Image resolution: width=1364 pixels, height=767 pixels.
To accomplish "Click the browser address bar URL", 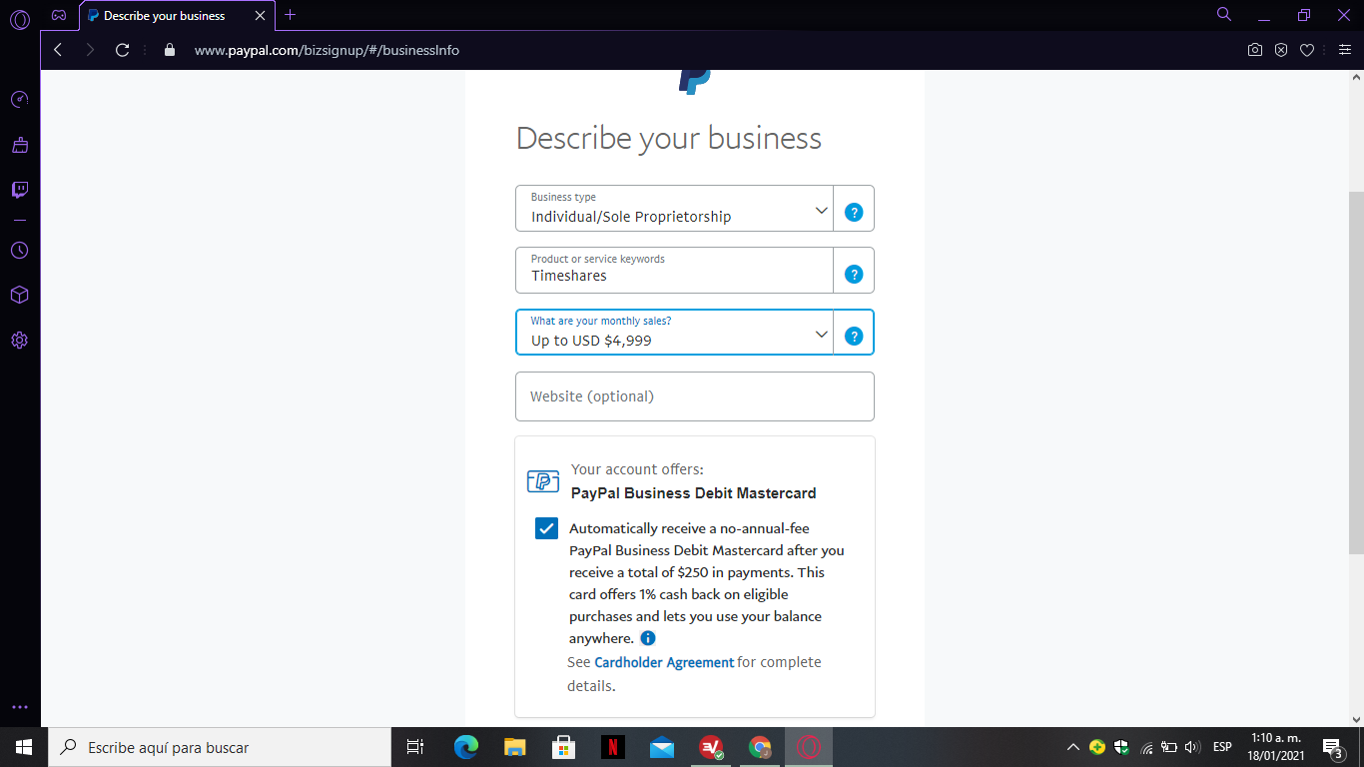I will click(327, 50).
